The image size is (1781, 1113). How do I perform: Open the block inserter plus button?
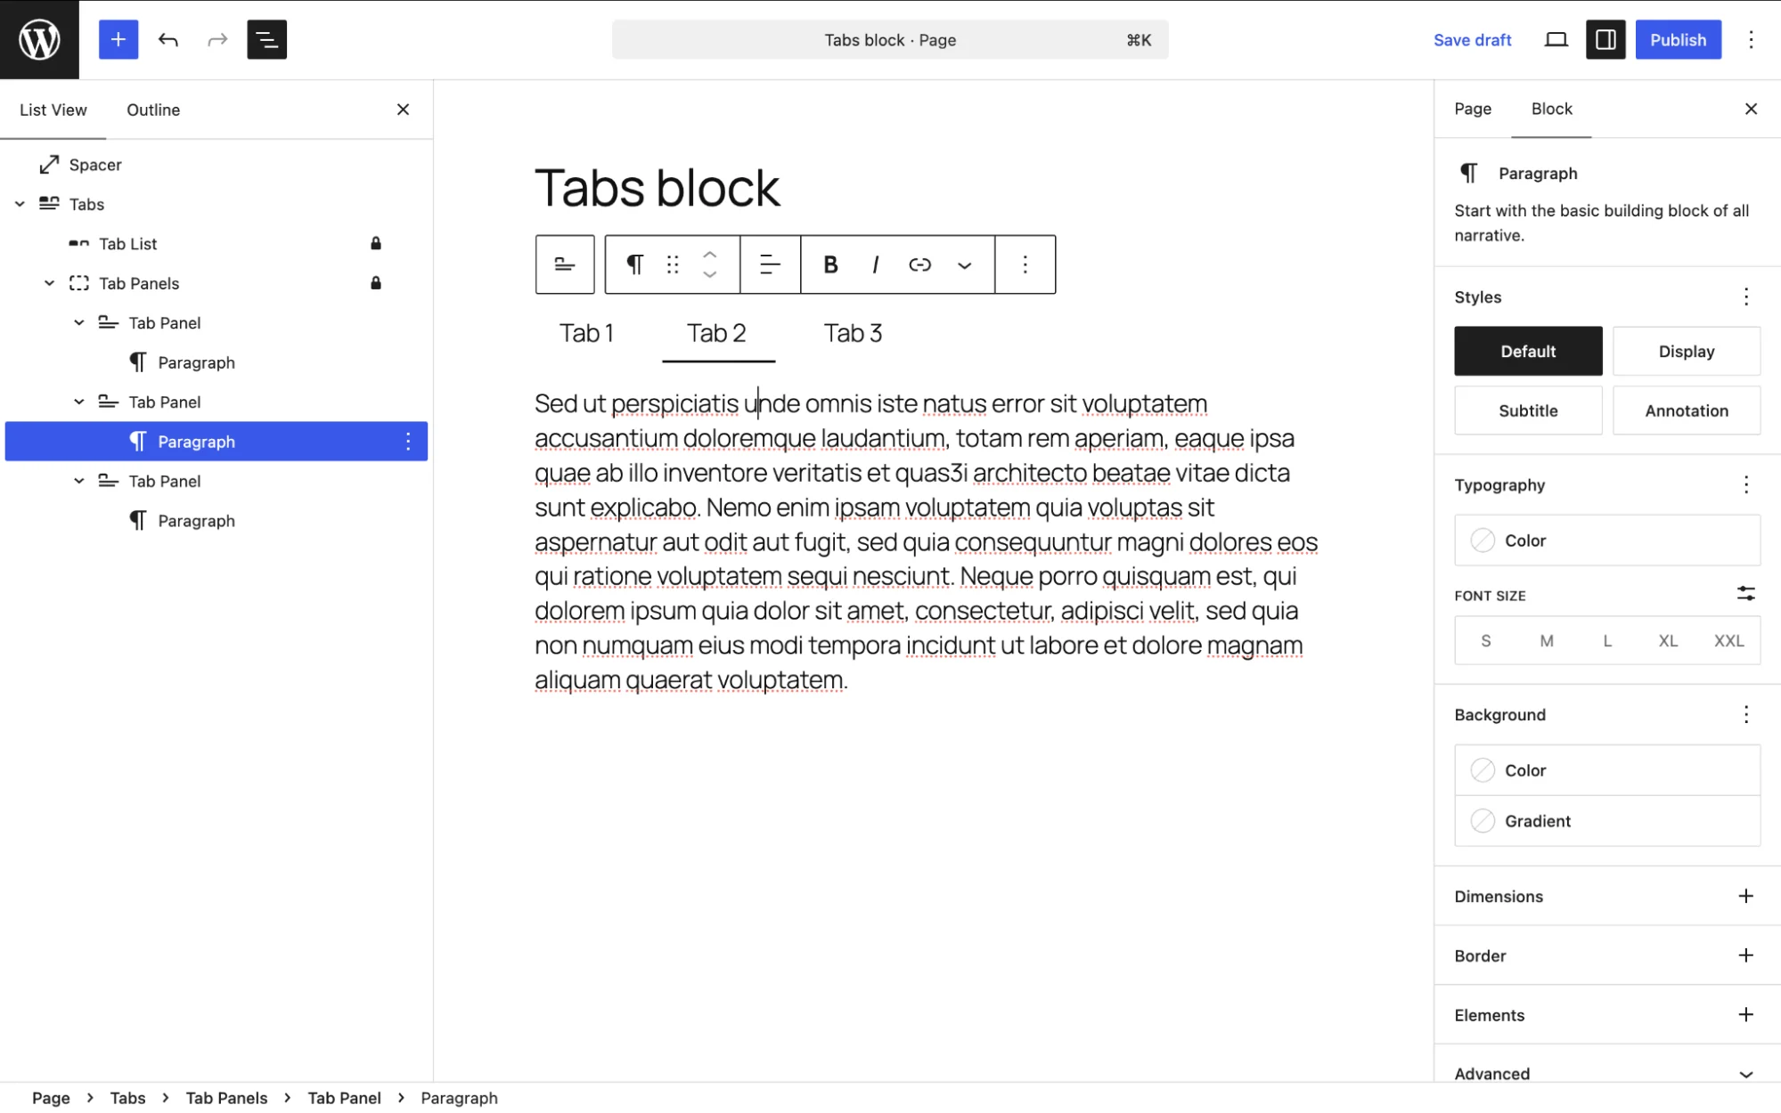coord(118,39)
